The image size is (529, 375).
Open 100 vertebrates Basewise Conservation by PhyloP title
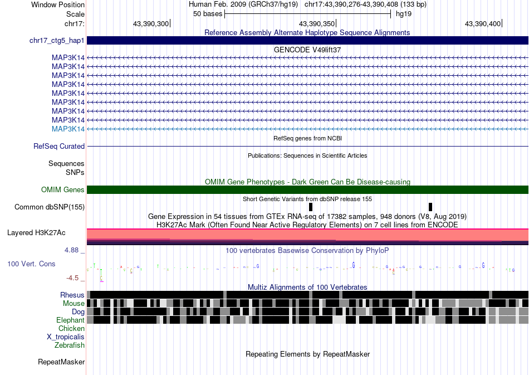307,250
